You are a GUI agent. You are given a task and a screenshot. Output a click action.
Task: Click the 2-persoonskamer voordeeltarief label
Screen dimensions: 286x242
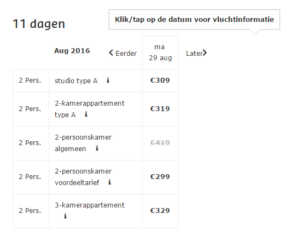[x=83, y=177]
